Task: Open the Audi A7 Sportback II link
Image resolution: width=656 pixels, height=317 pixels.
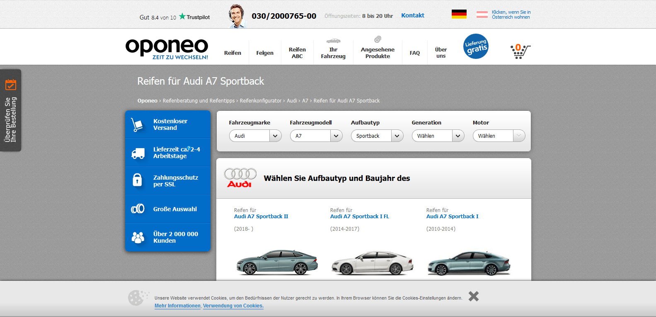Action: tap(261, 216)
